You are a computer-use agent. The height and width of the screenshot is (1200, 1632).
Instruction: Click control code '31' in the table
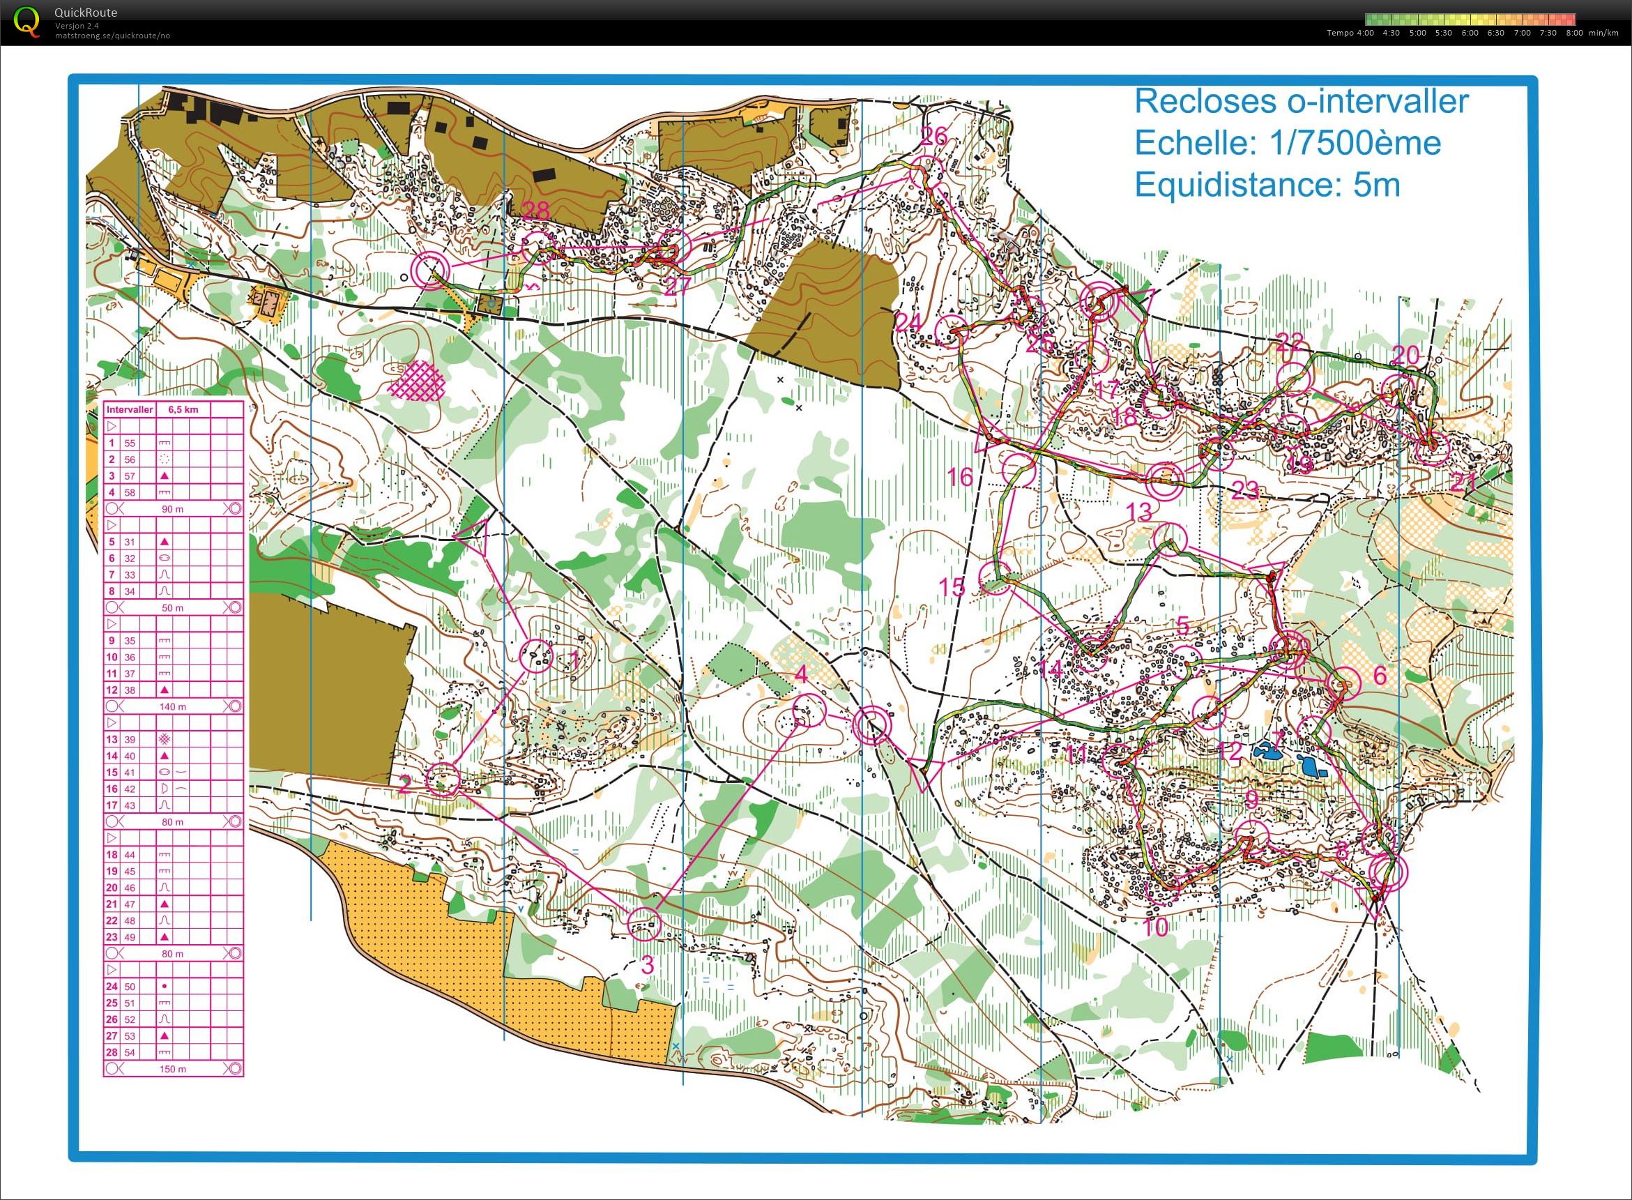click(129, 542)
